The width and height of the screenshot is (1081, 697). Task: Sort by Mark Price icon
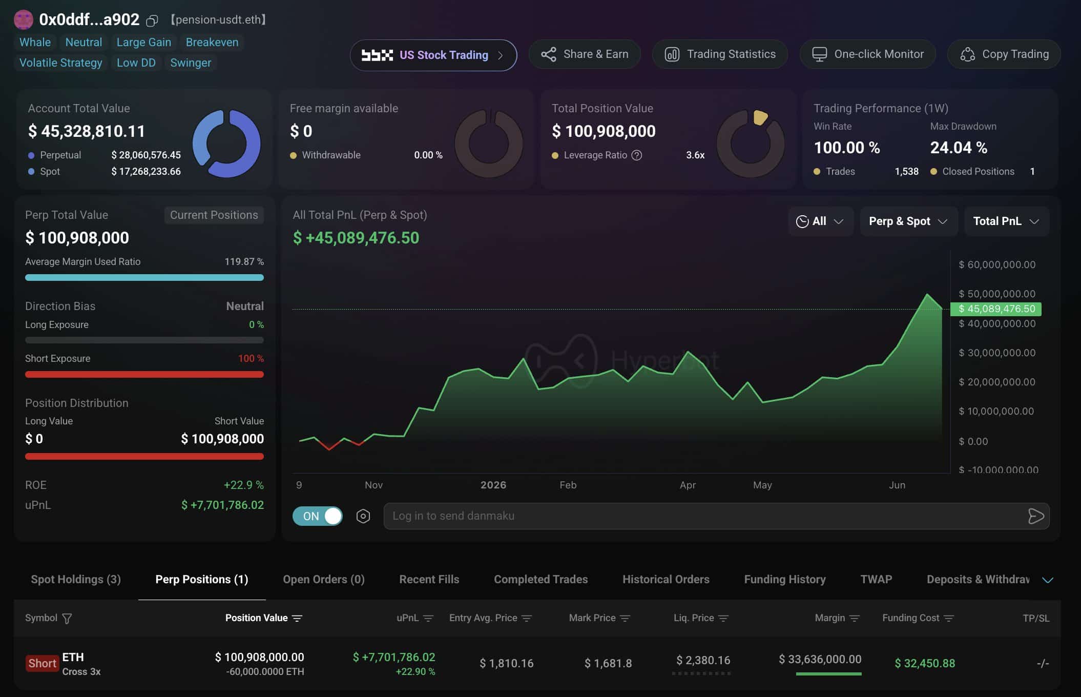click(x=625, y=619)
